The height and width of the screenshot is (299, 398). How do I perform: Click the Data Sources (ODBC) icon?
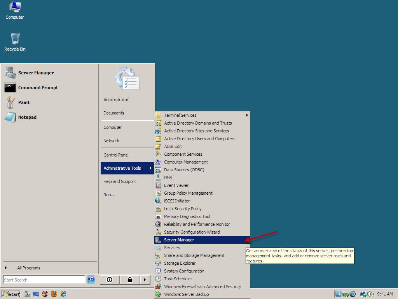[158, 170]
